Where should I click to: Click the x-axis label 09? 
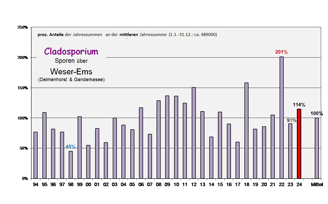pyautogui.click(x=167, y=185)
